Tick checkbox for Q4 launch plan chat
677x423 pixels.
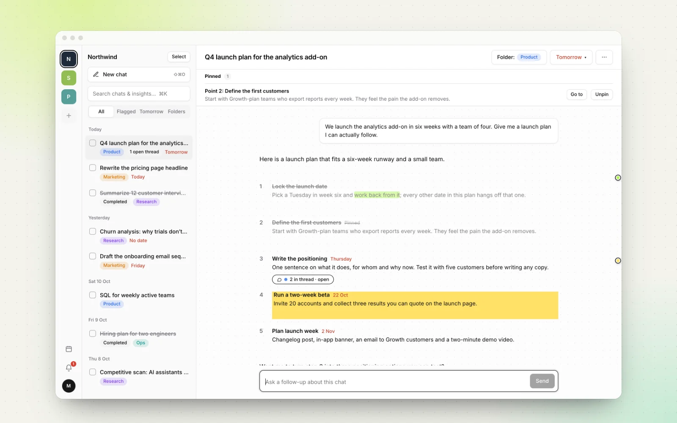(93, 143)
